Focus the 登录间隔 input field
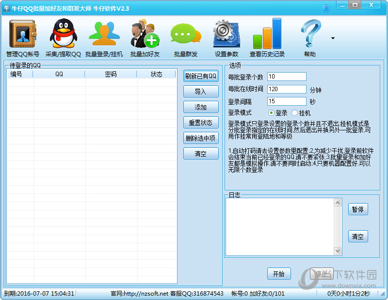 click(x=287, y=101)
